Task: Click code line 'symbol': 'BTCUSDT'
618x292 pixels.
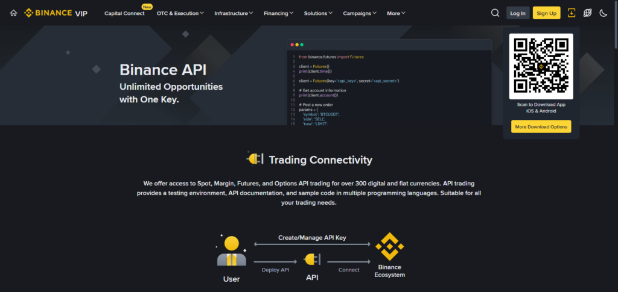Action: [321, 114]
